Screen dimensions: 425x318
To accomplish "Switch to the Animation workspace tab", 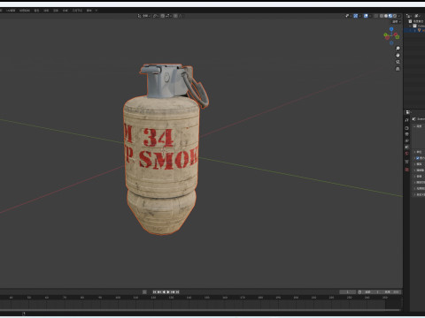I will click(46, 11).
